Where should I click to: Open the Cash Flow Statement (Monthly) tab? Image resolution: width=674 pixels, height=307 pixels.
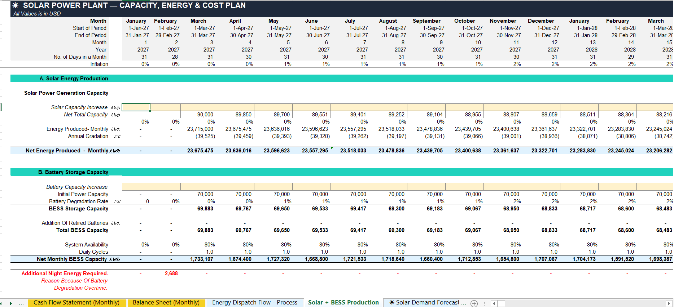tap(76, 303)
